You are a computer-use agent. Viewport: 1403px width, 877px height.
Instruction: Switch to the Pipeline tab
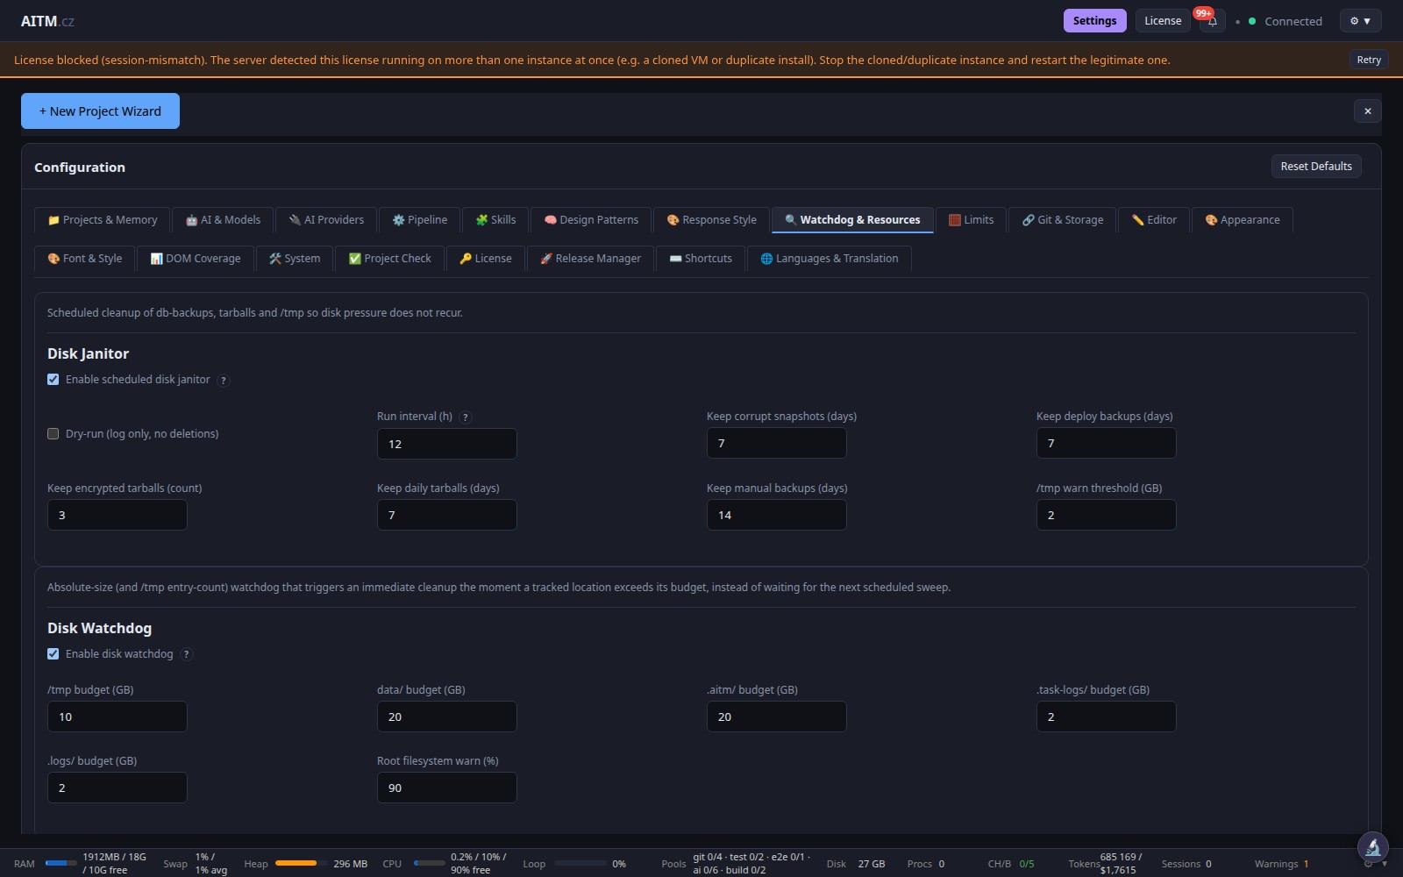419,220
